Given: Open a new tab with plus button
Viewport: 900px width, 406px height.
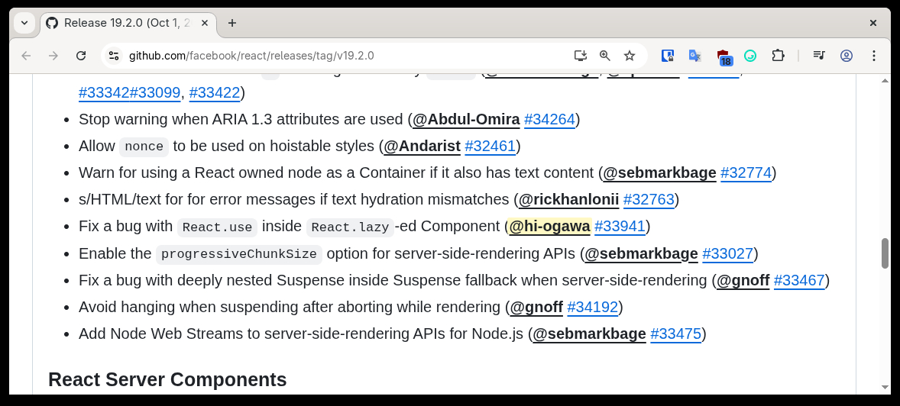Looking at the screenshot, I should [x=232, y=23].
